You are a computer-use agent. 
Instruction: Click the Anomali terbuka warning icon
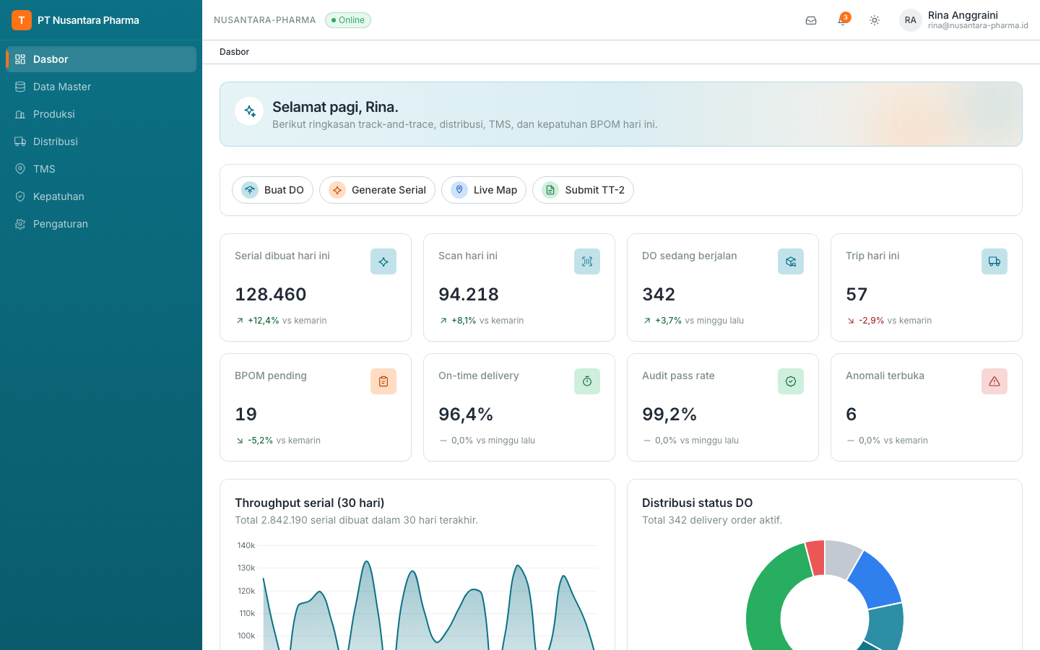(x=994, y=381)
